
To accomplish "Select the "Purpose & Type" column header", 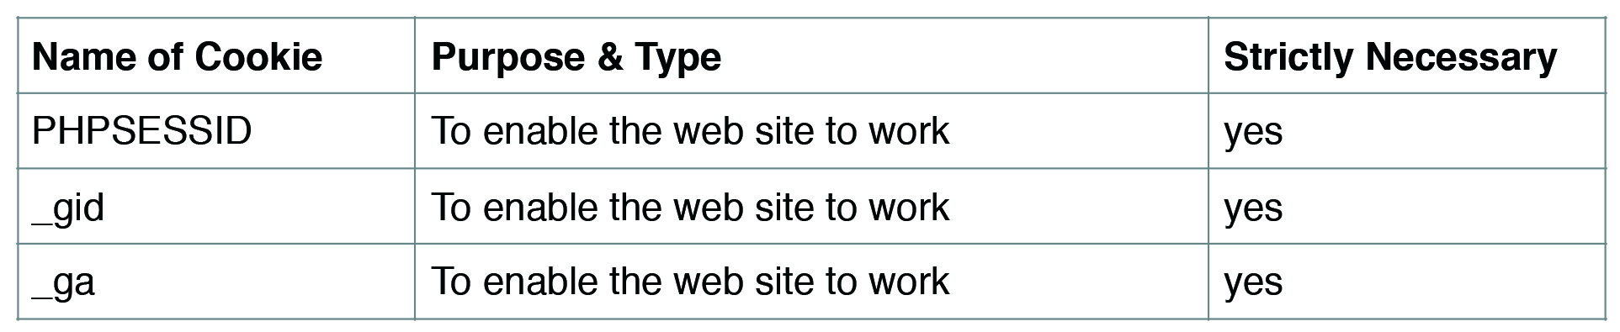I will tap(576, 57).
